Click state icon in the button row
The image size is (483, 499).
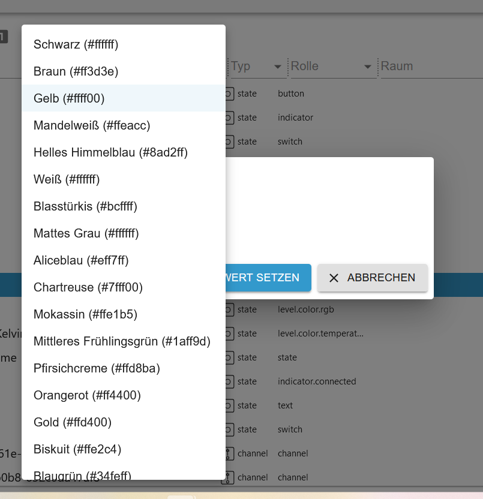click(229, 94)
